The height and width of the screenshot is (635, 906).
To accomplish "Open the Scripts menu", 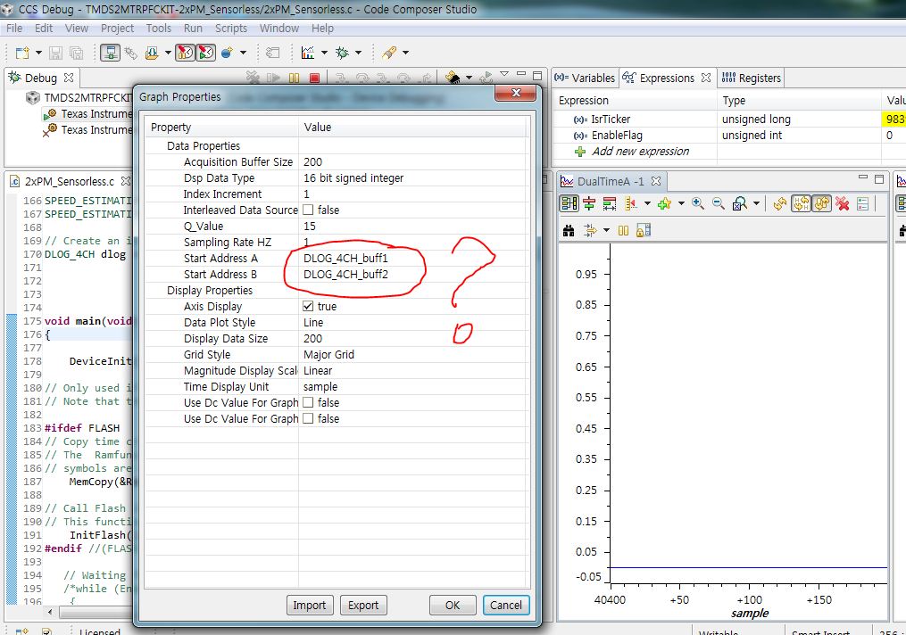I will click(x=230, y=28).
